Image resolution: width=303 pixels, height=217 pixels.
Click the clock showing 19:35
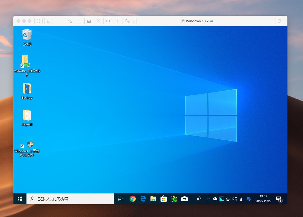coord(263,198)
